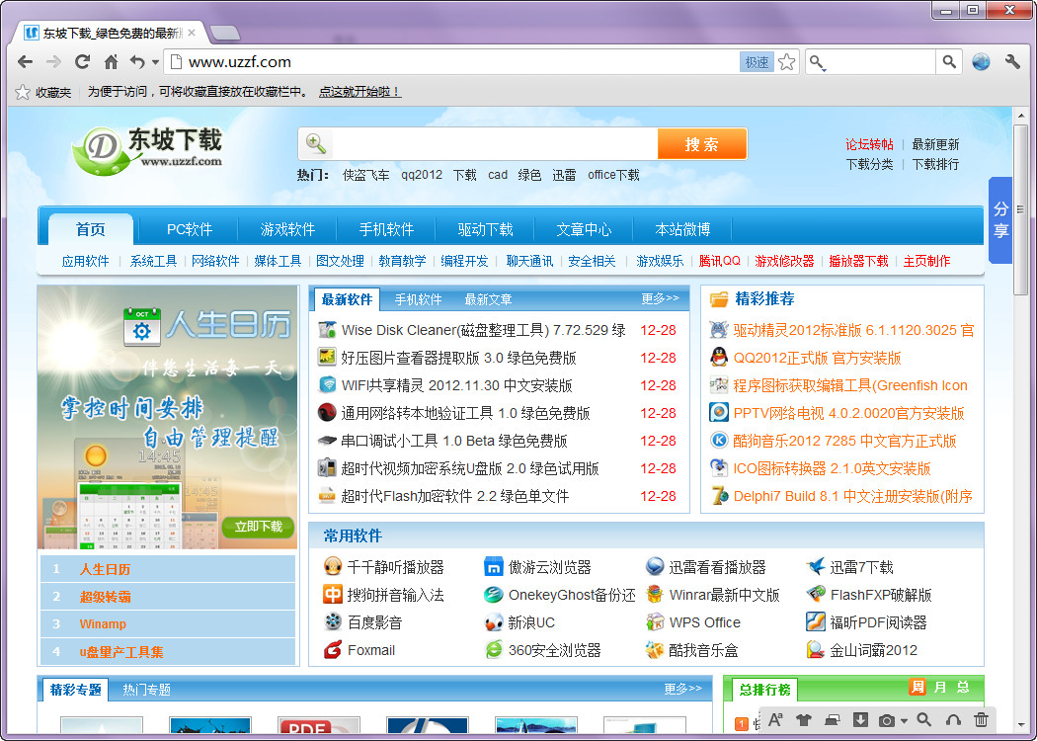Click the Wise Disk Cleaner entry icon
The height and width of the screenshot is (741, 1037).
coord(327,329)
